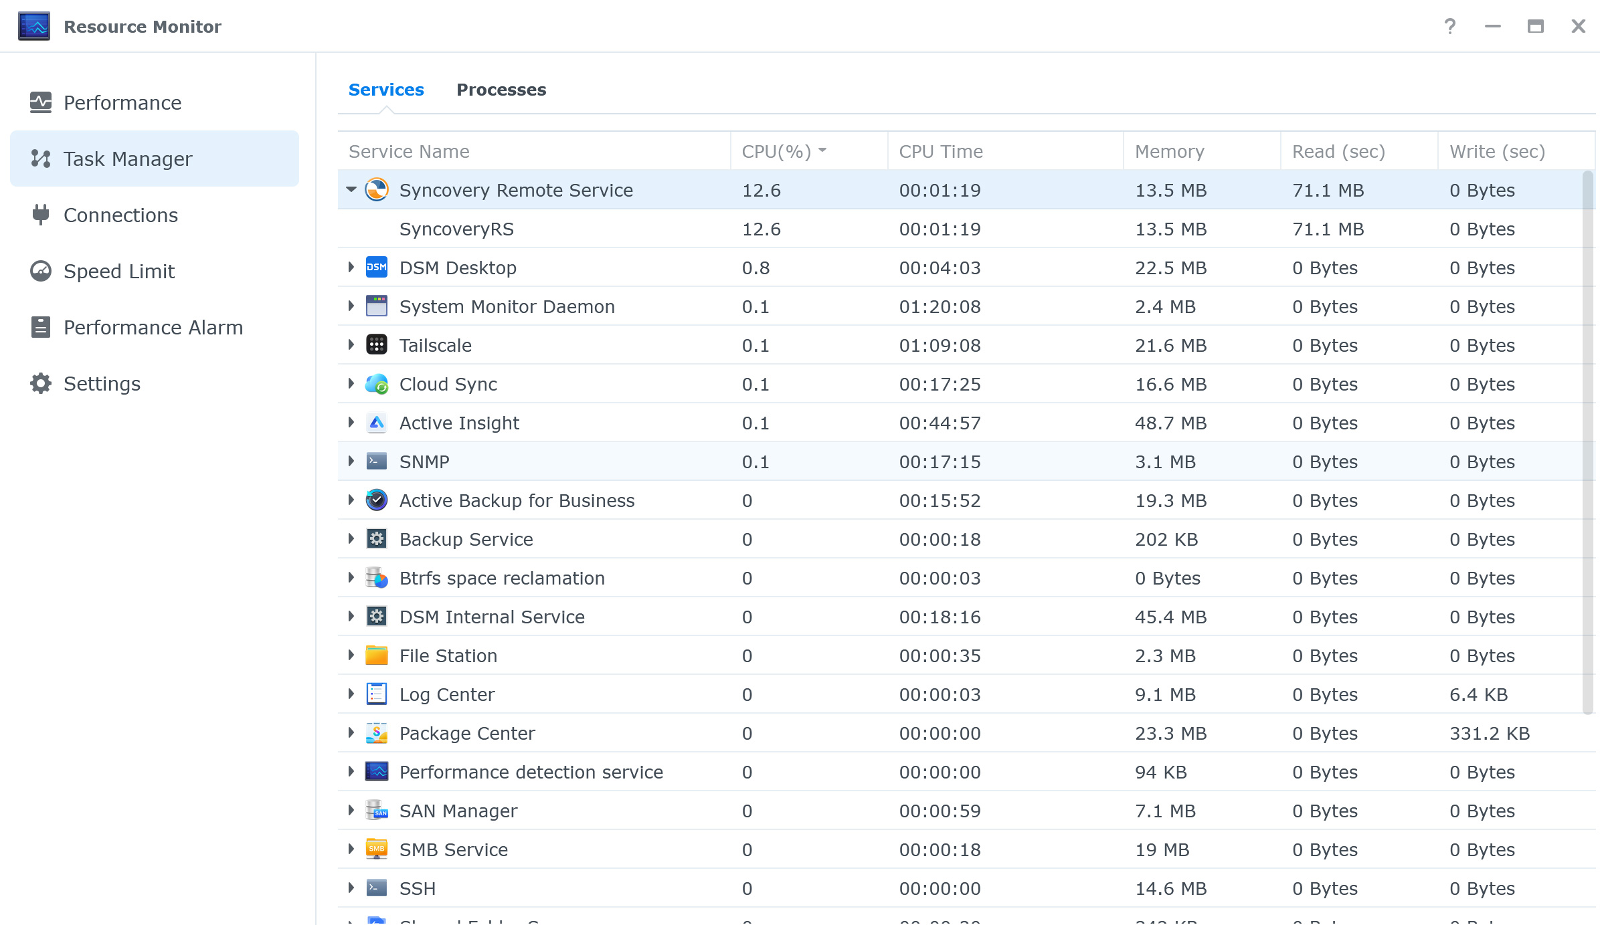Click the Performance sidebar icon
Screen dimensions: 1600x925
(41, 102)
